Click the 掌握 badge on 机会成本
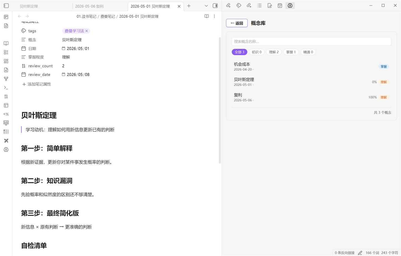 point(384,67)
